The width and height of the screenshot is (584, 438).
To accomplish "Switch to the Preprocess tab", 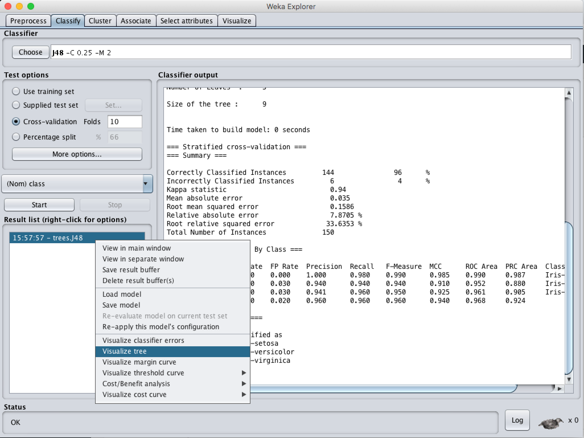I will pyautogui.click(x=28, y=21).
